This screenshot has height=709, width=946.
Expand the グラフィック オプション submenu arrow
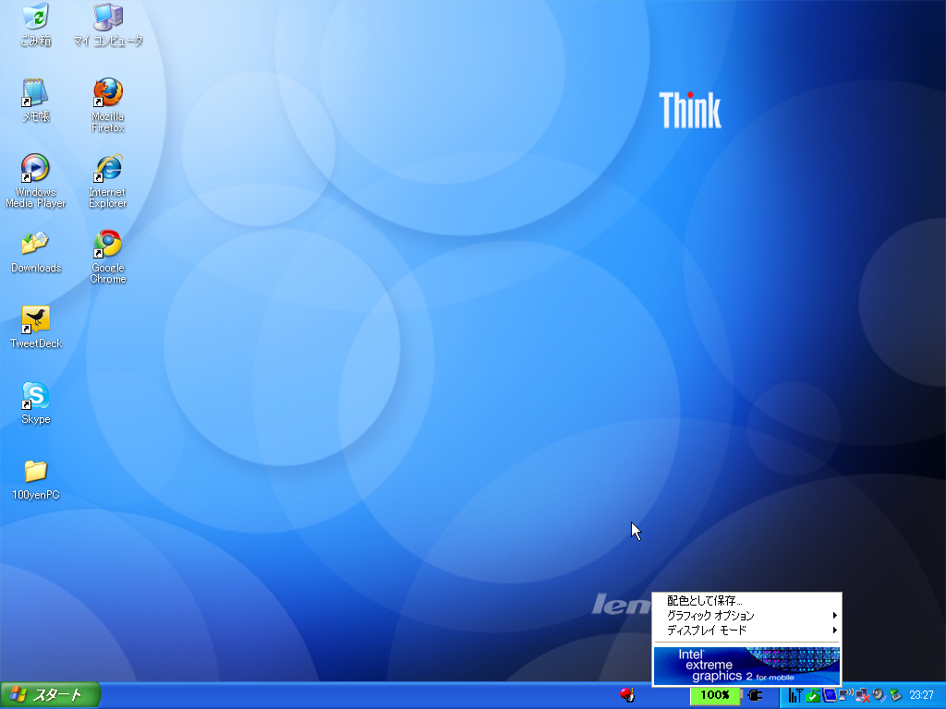[x=835, y=615]
